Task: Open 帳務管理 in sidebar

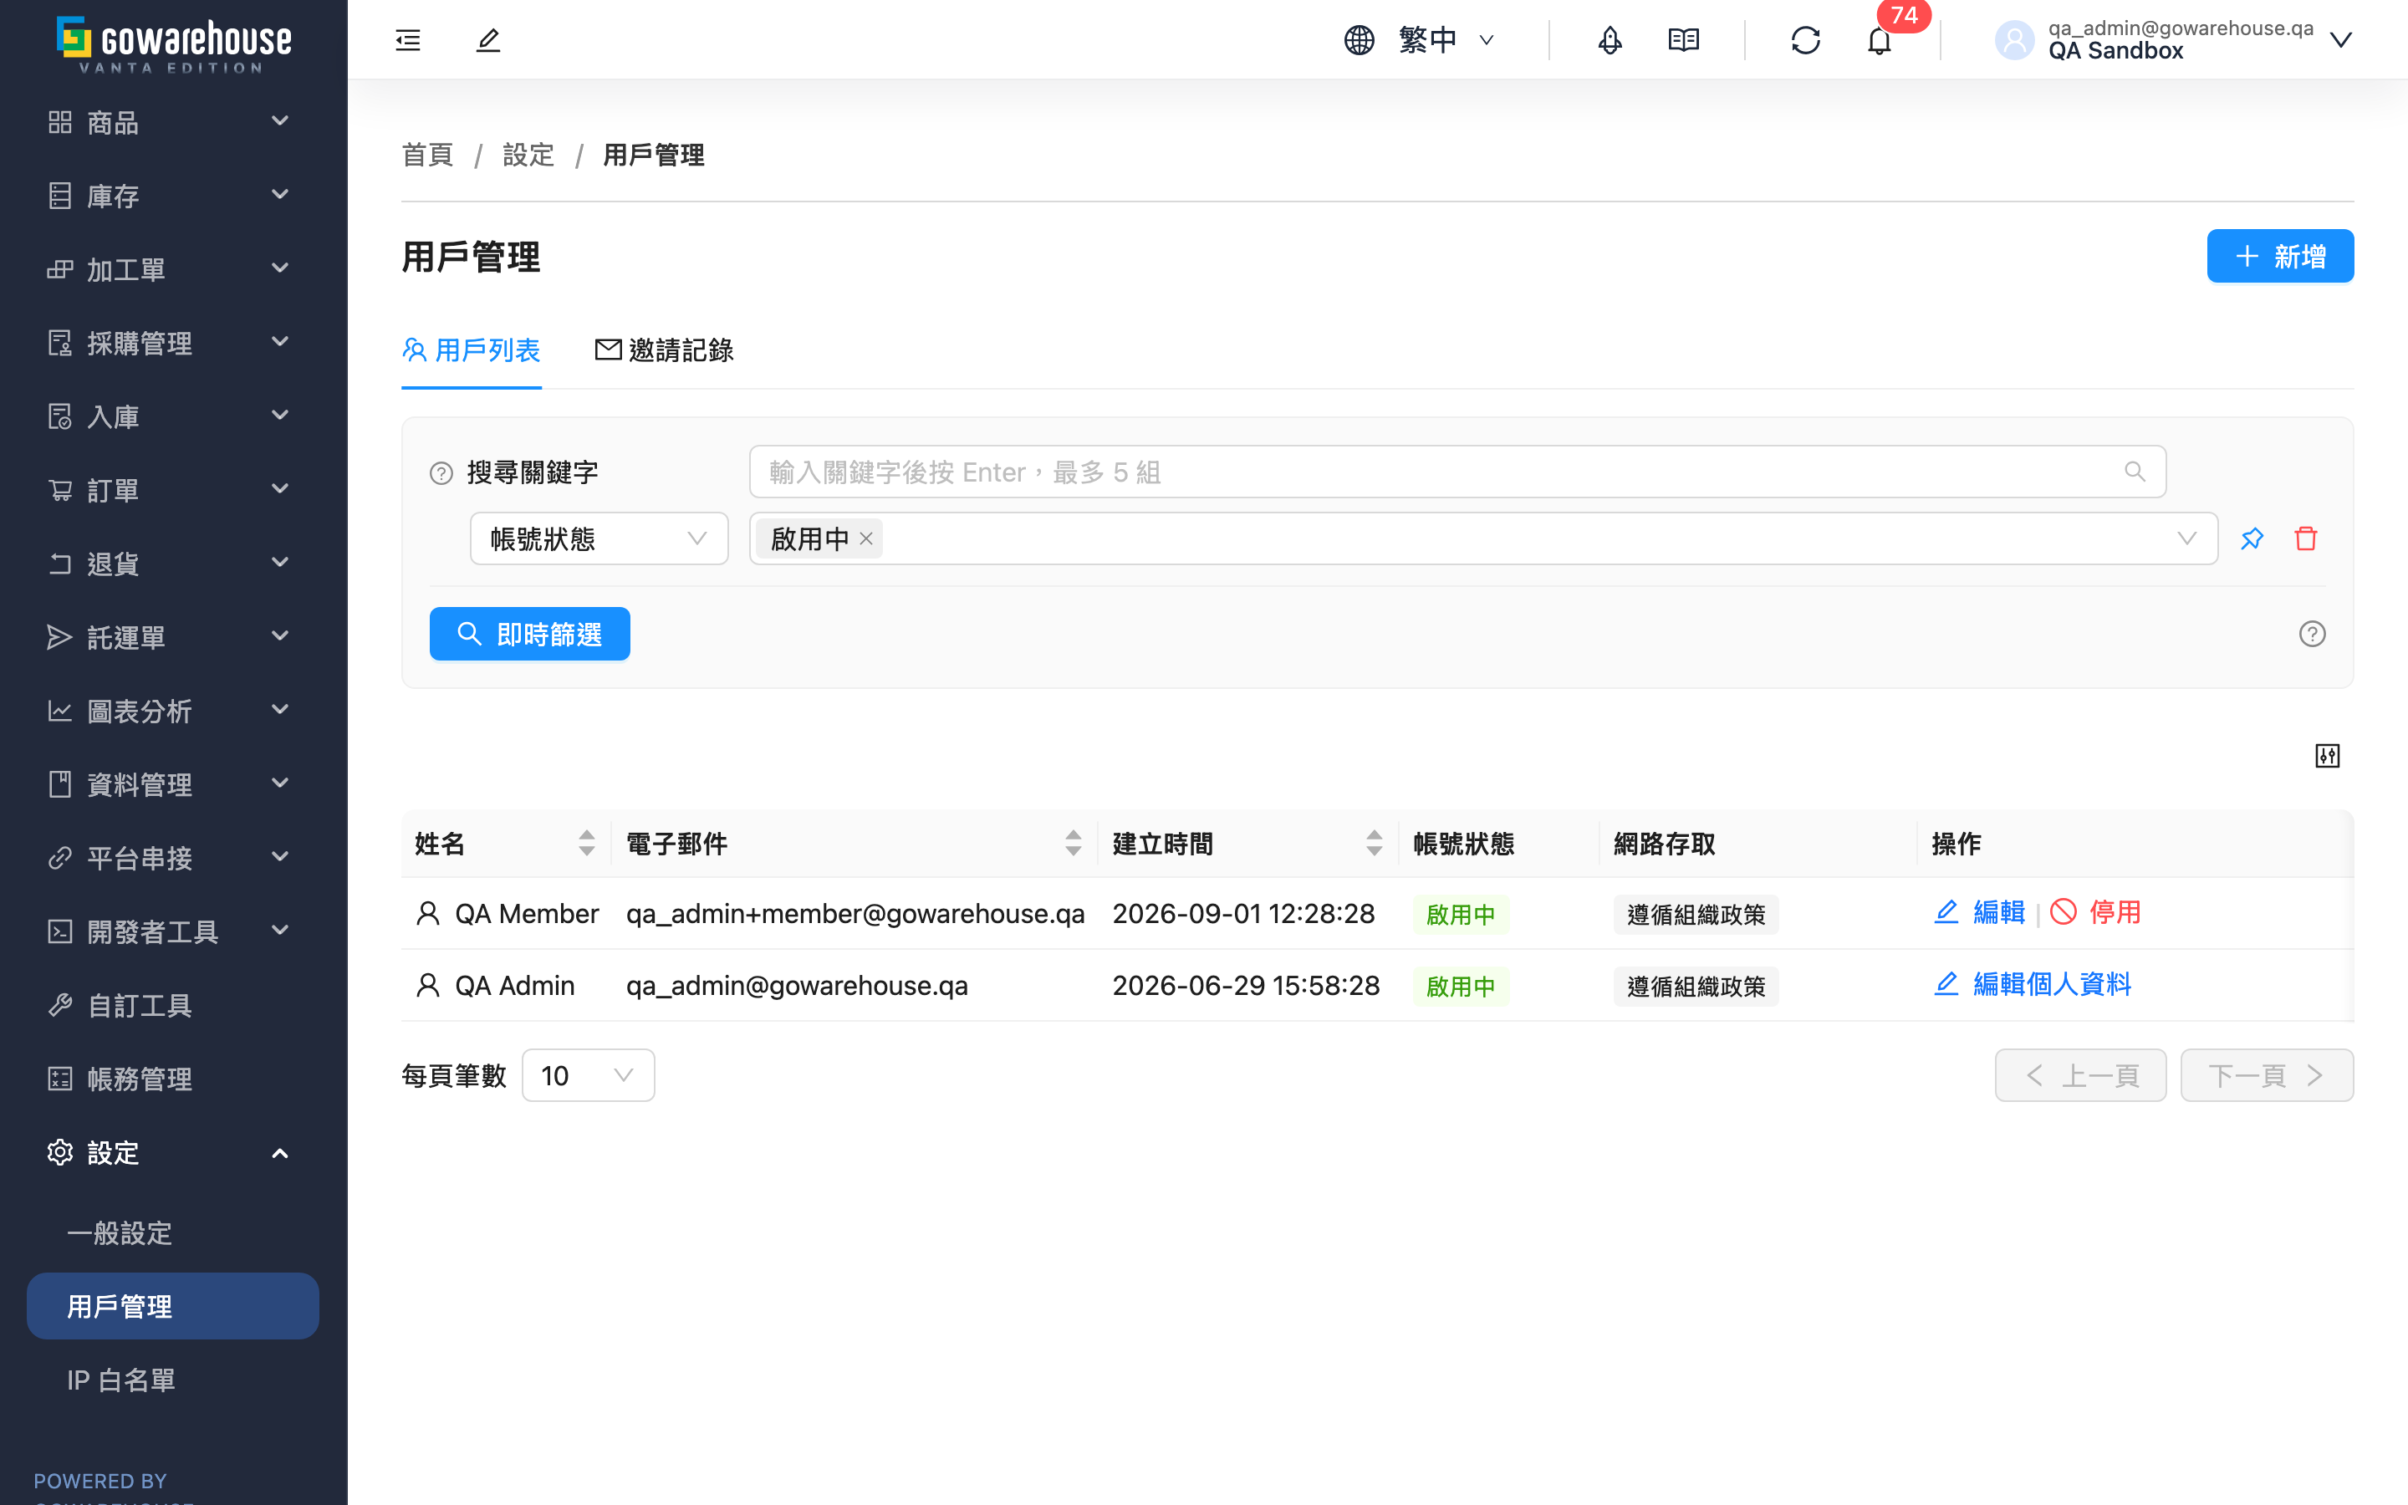Action: (173, 1079)
